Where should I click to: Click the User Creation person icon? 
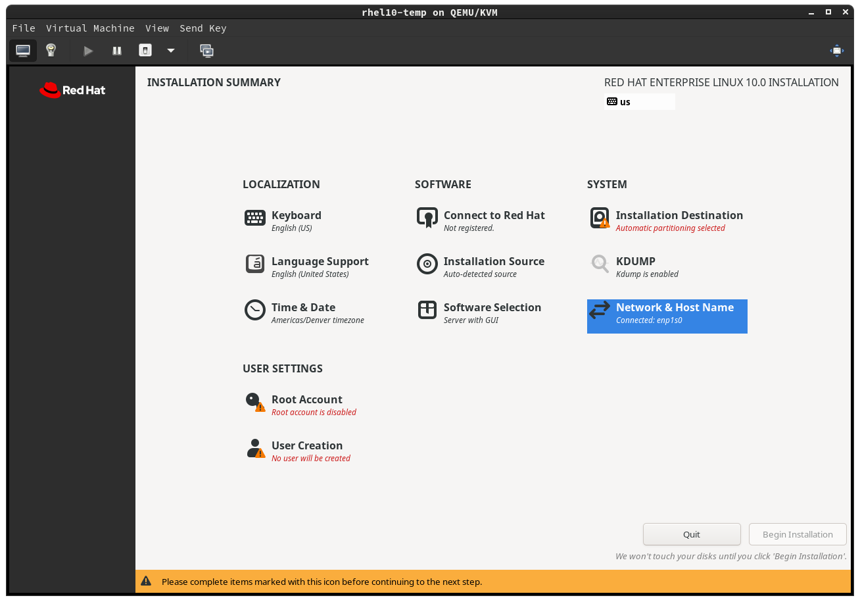255,448
